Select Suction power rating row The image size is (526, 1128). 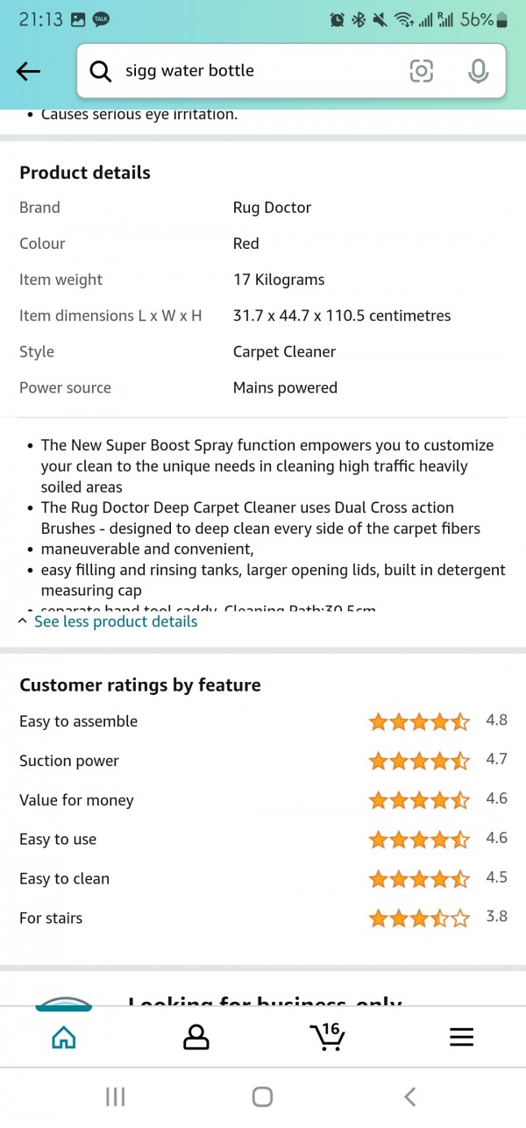(263, 761)
